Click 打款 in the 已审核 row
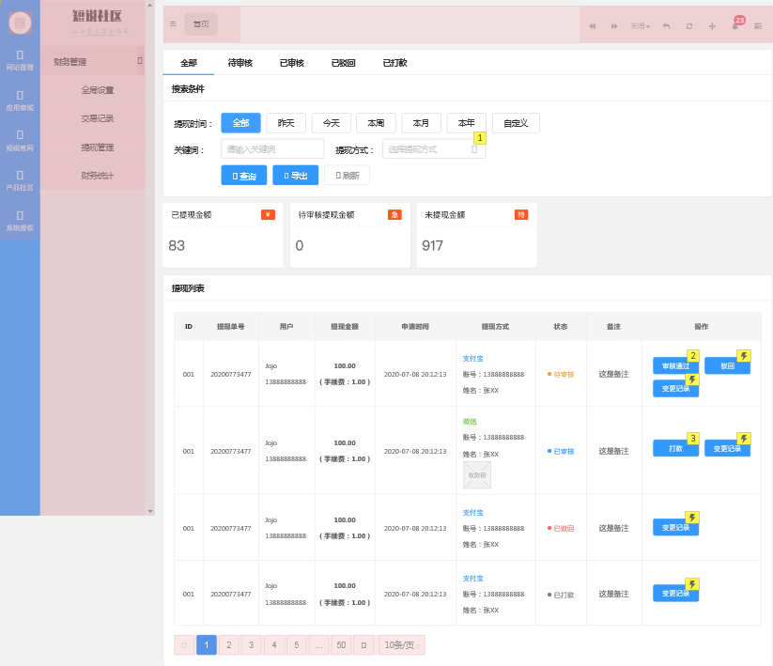The height and width of the screenshot is (666, 773). [x=676, y=449]
